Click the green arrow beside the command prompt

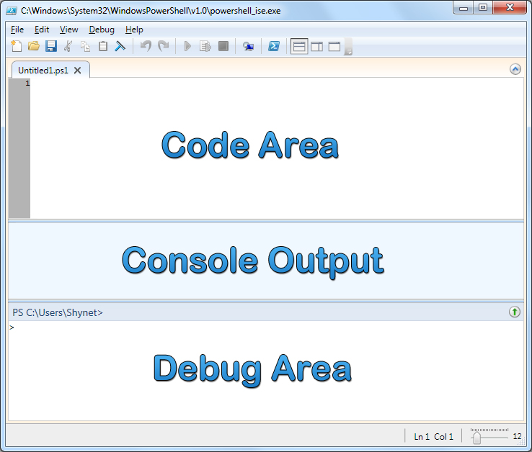[515, 312]
